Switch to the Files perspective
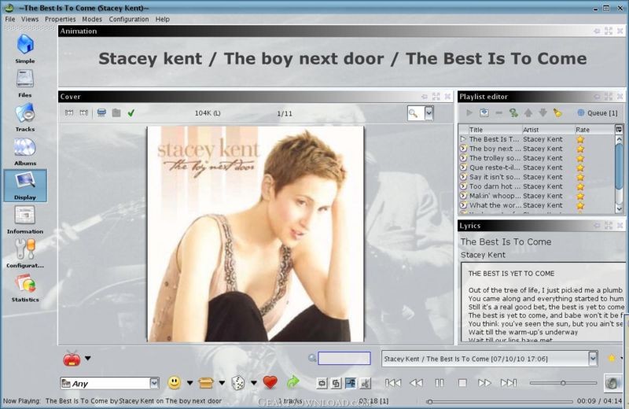629x409 pixels. tap(25, 83)
